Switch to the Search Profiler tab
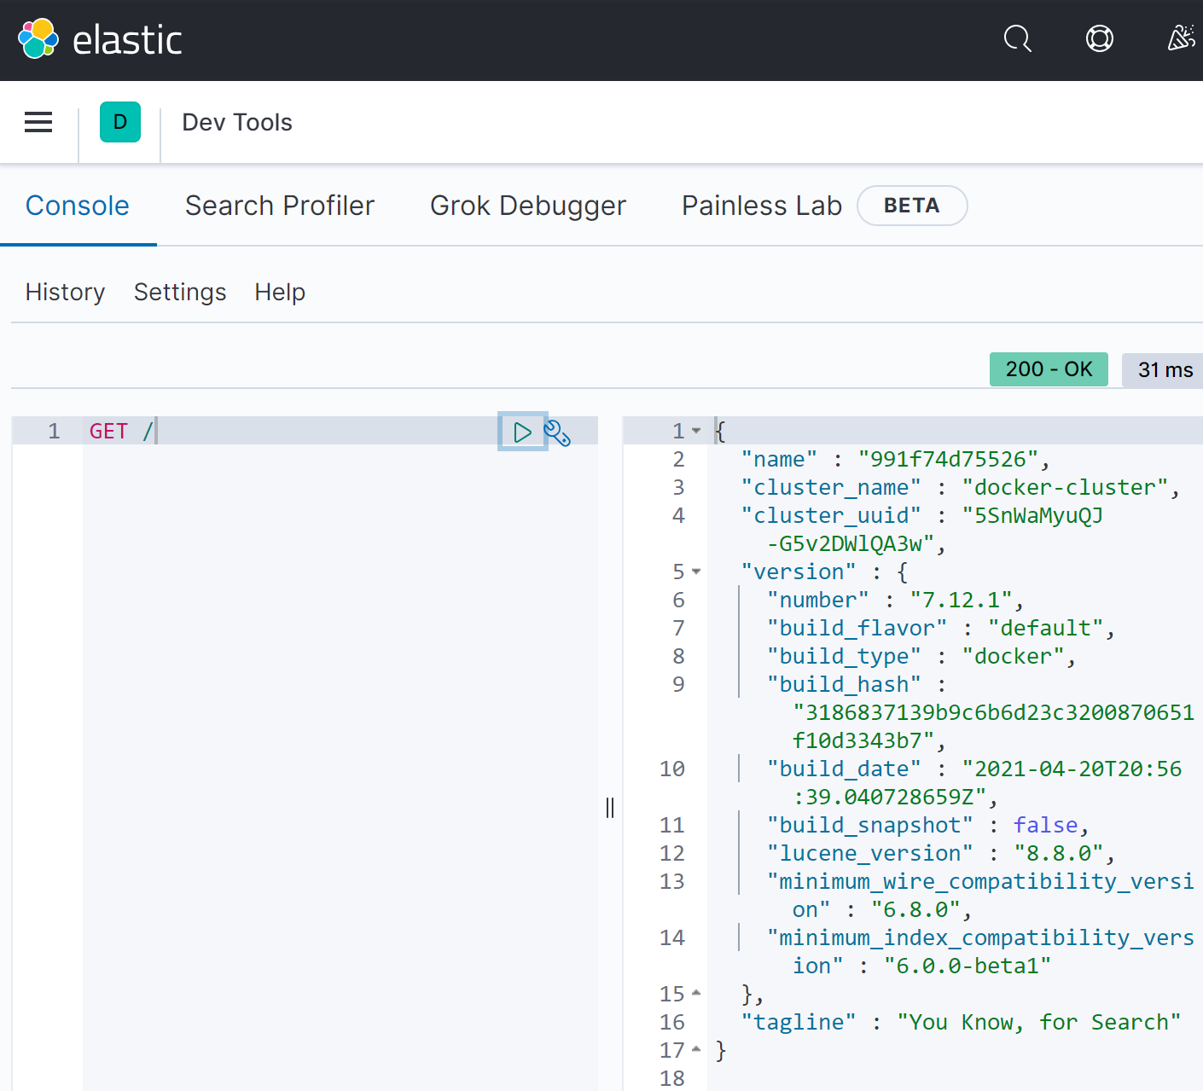Viewport: 1203px width, 1091px height. click(x=280, y=206)
